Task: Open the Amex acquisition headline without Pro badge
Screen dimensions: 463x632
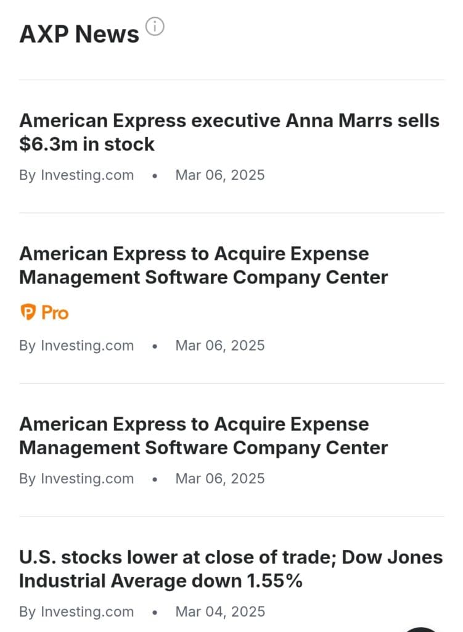Action: [203, 436]
